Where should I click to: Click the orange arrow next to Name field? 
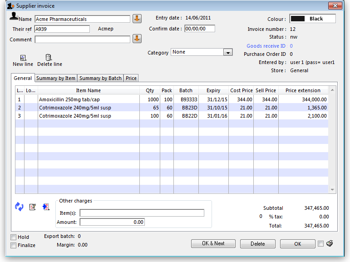[x=137, y=19]
